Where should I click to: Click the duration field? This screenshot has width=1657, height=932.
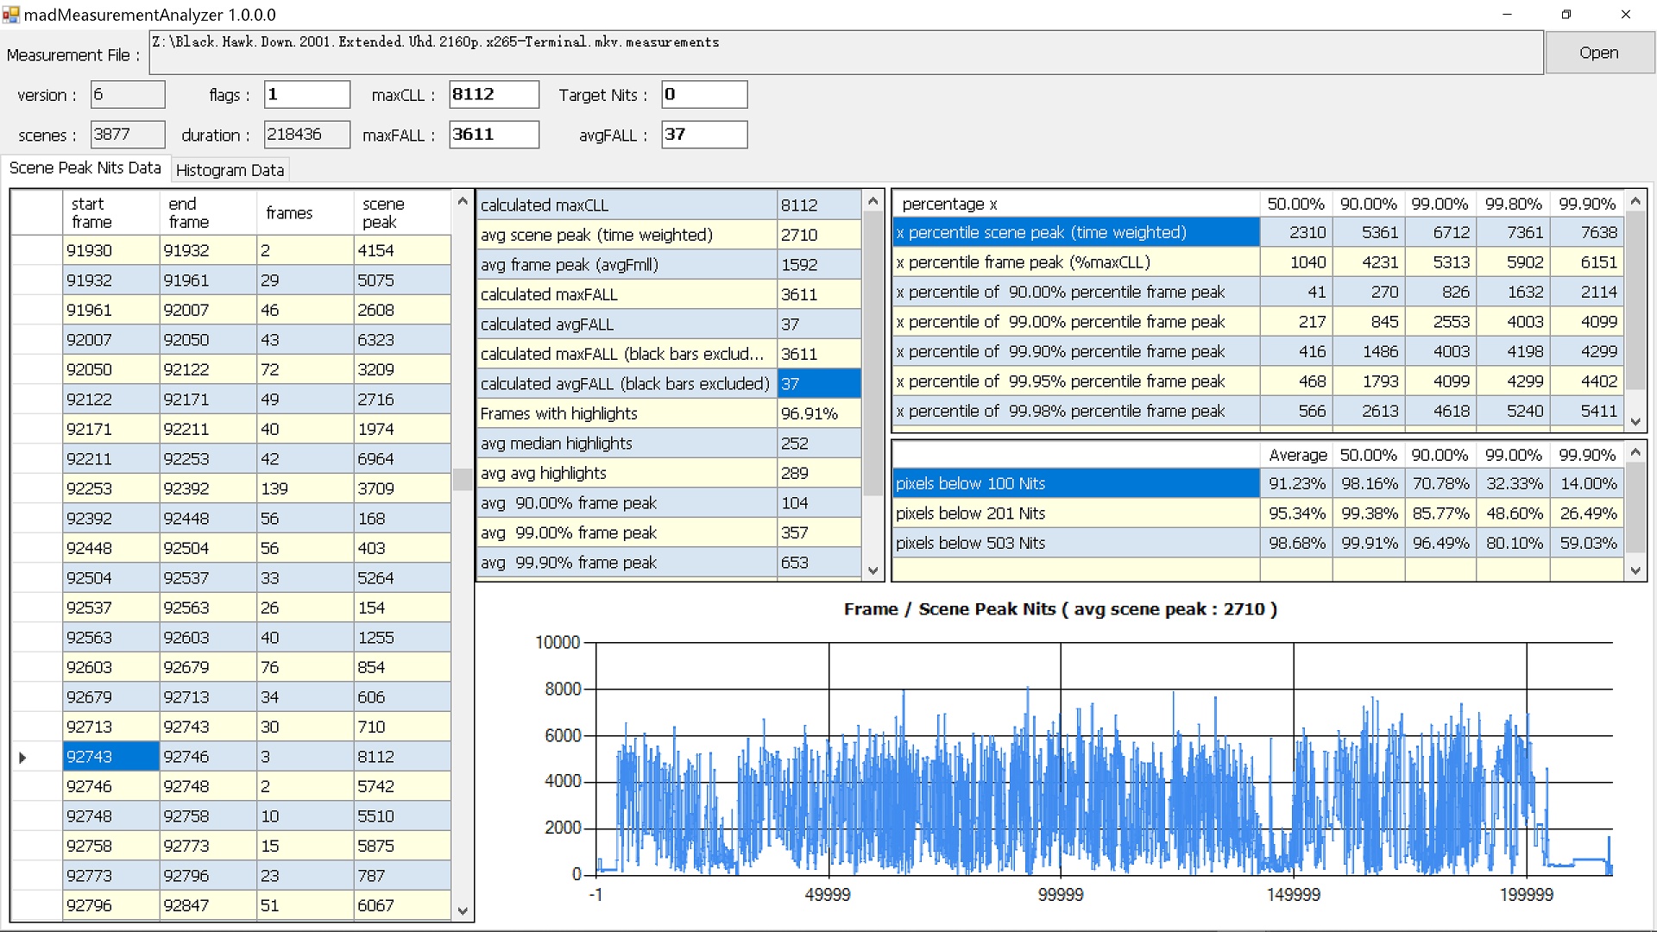(x=307, y=135)
